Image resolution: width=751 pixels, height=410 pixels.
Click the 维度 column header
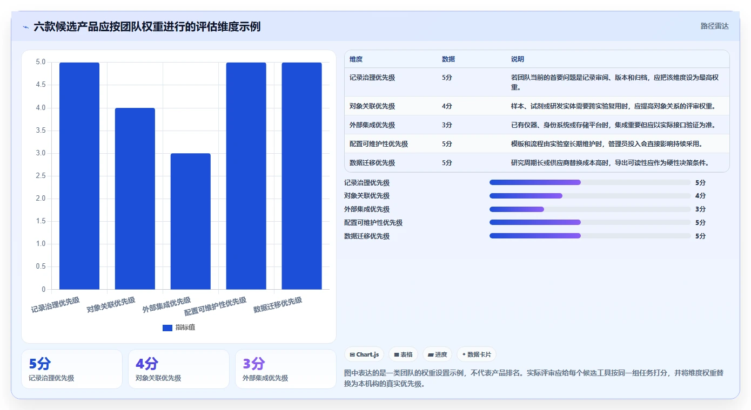click(356, 59)
